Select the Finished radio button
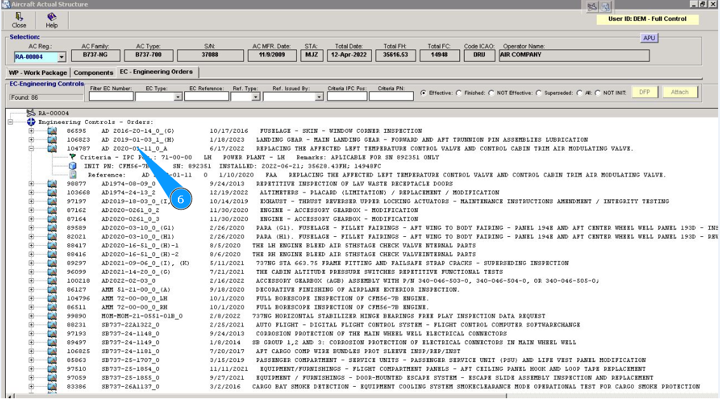The width and height of the screenshot is (720, 402). click(459, 93)
